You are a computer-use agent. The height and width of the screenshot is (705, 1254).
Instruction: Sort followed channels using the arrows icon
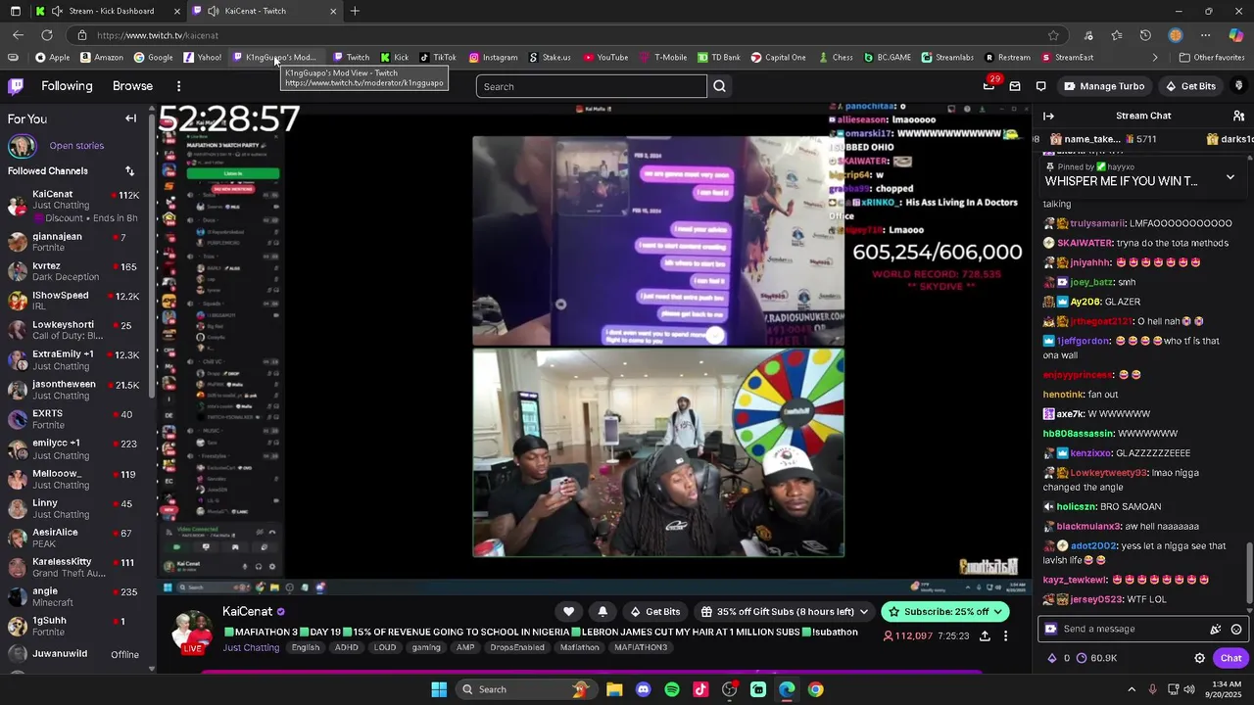pos(129,171)
